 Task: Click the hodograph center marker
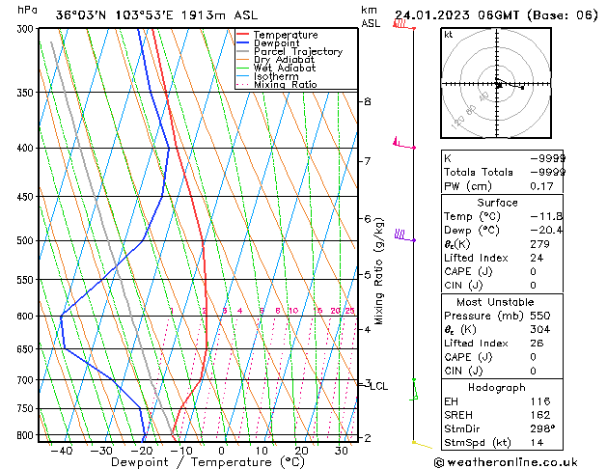pyautogui.click(x=499, y=85)
